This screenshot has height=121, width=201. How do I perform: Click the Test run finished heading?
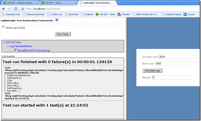pos(57,62)
